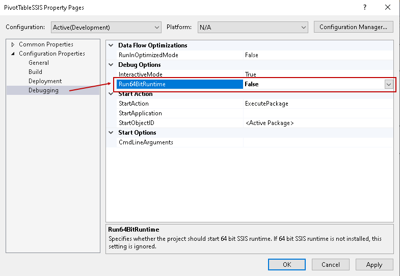Close the Property Pages dialog
Screen dimensions: 400x276
[x=388, y=8]
